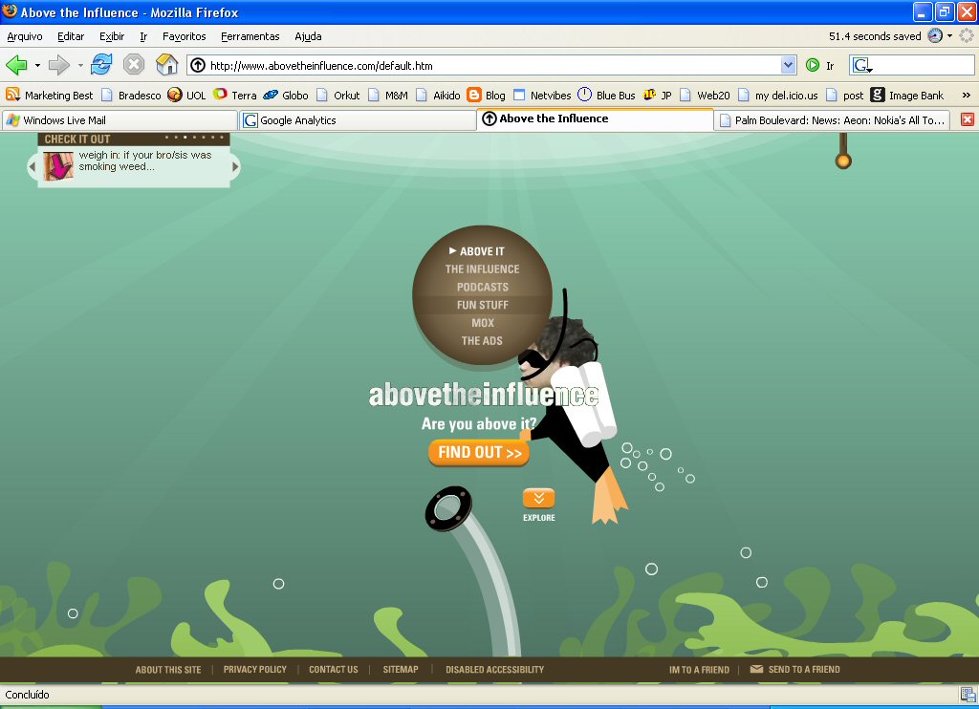979x709 pixels.
Task: Click the IM to a Friend link
Action: [x=699, y=670]
